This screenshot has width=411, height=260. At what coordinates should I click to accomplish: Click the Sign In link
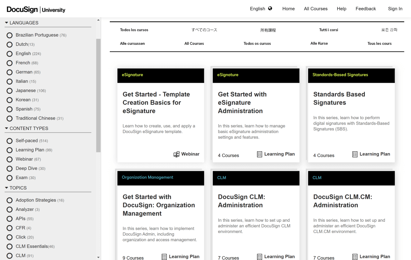click(395, 9)
